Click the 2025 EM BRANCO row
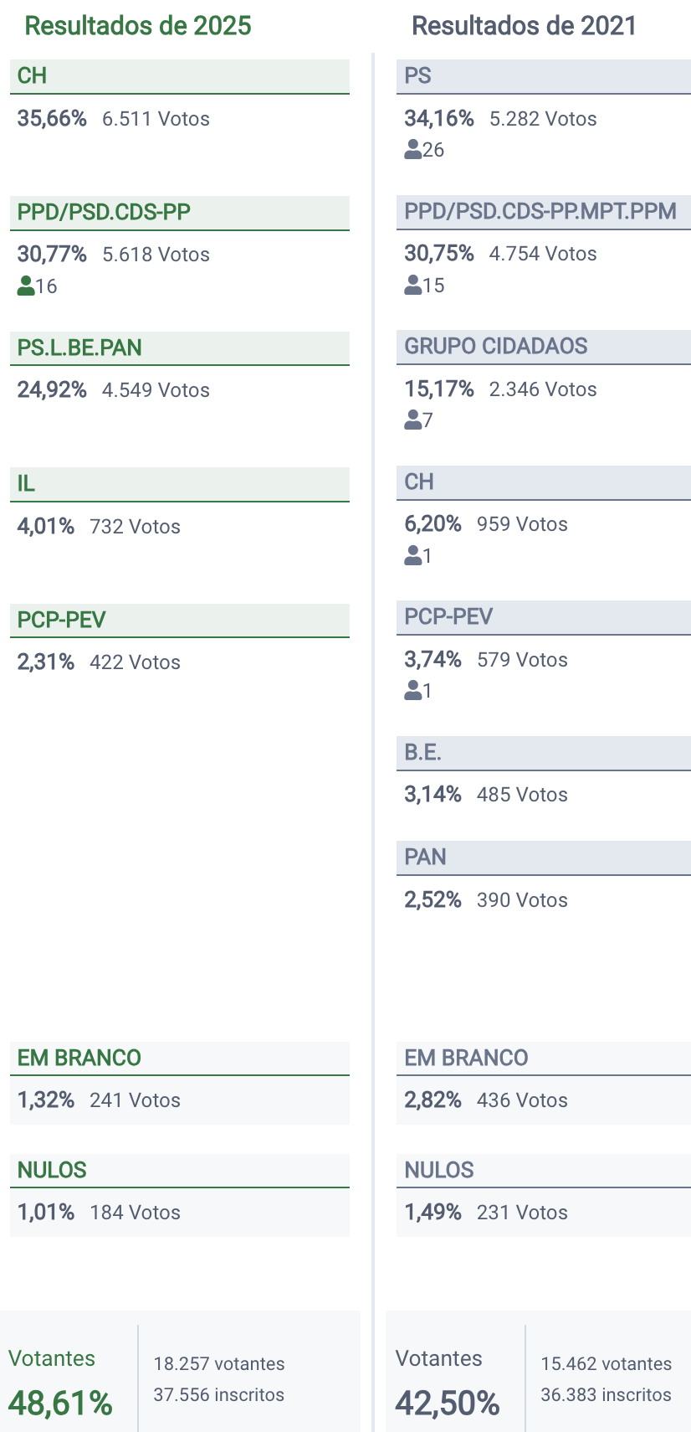The image size is (691, 1432). click(x=179, y=1059)
